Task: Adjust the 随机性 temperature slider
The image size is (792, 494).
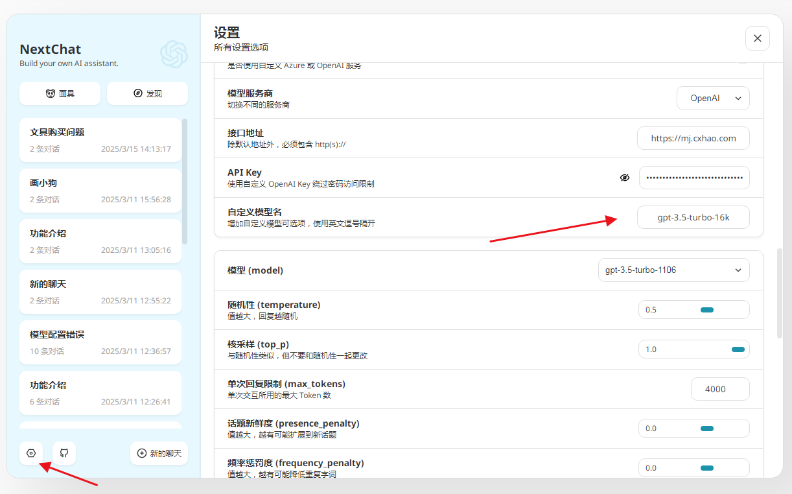Action: point(706,310)
